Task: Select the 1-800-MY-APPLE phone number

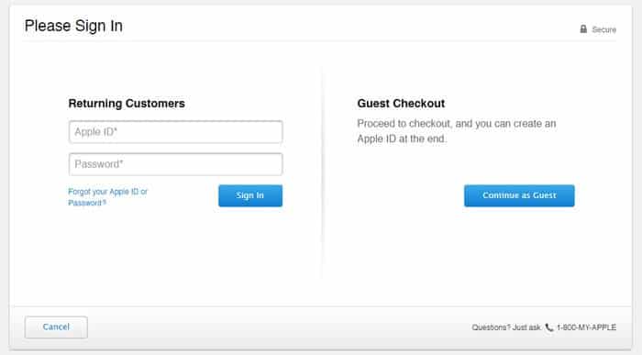Action: click(x=586, y=327)
